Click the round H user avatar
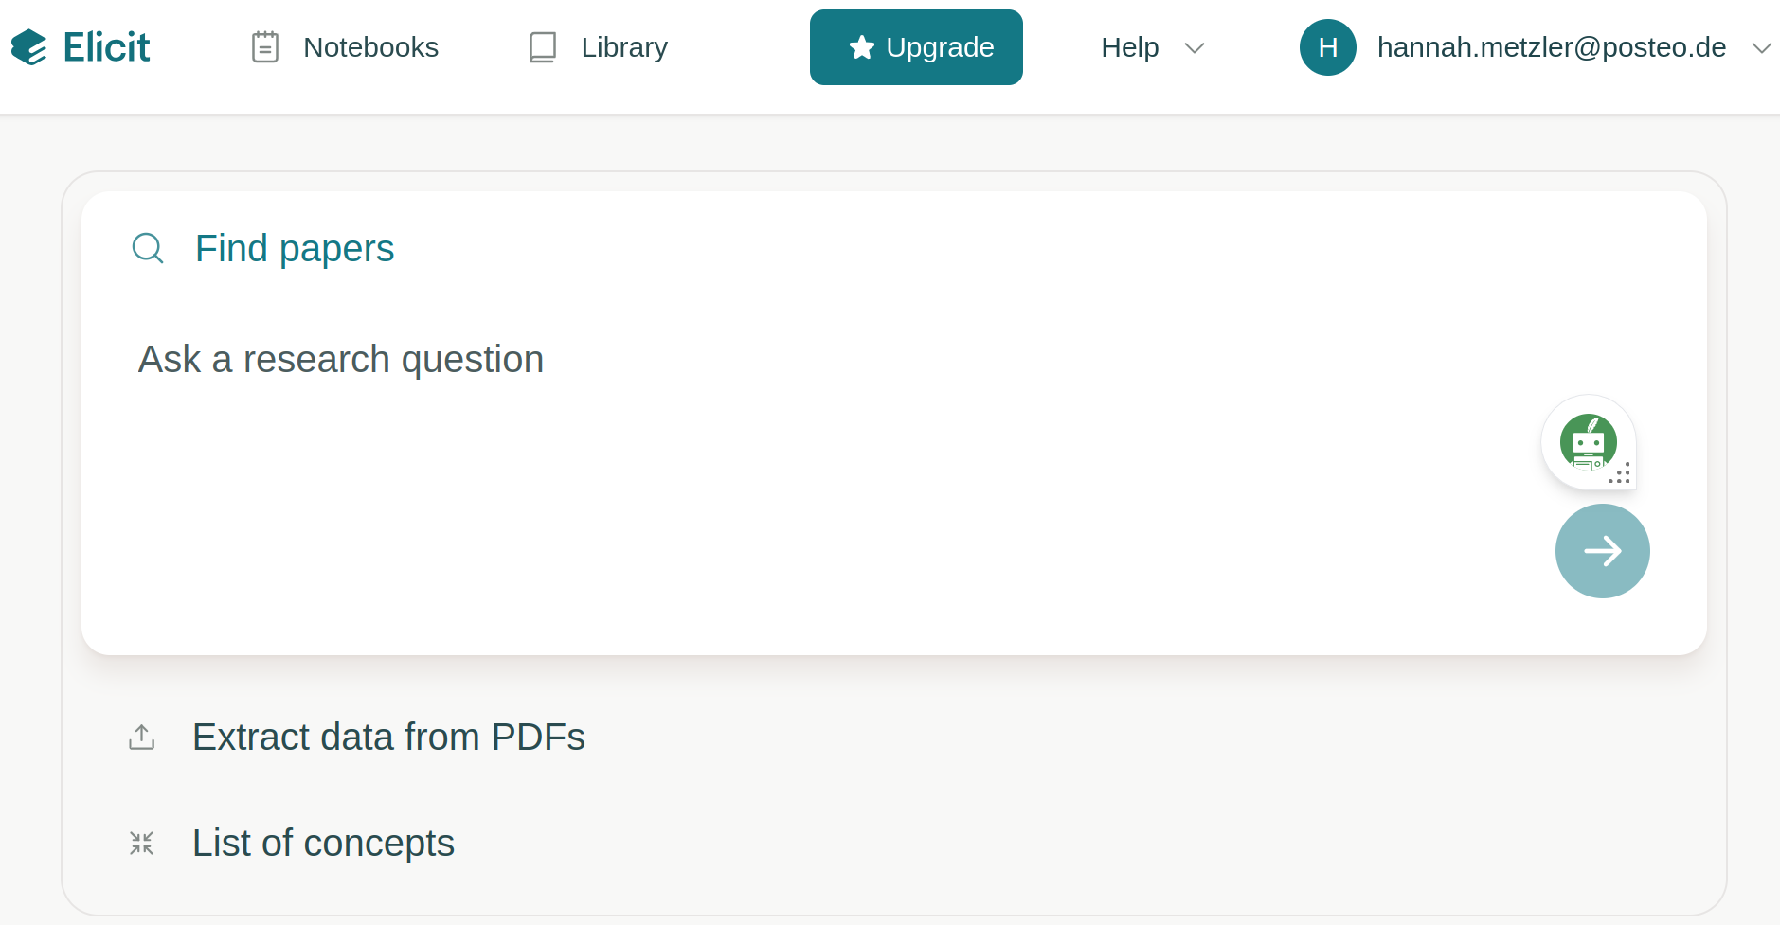 coord(1327,47)
